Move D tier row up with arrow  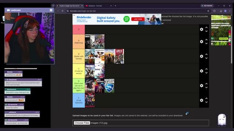pos(206,84)
